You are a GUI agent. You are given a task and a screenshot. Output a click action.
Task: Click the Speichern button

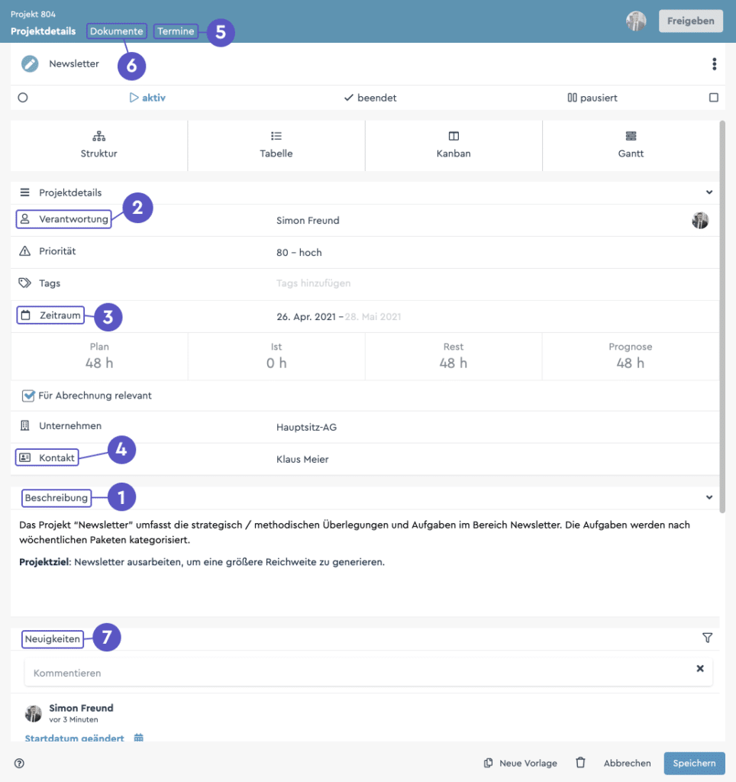[694, 763]
